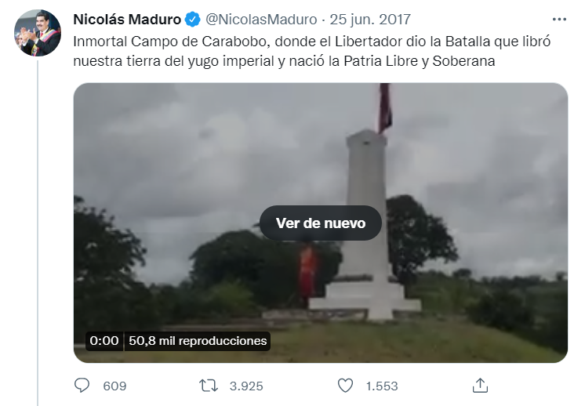Open the Nicolás Maduro display name link
This screenshot has height=406, width=585.
[127, 20]
